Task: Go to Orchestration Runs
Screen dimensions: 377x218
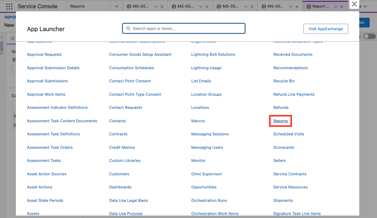Action: point(209,201)
